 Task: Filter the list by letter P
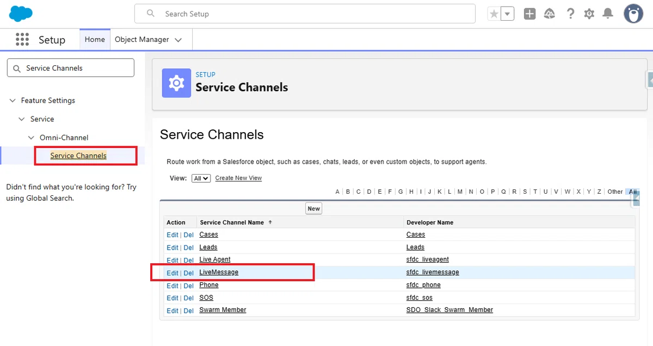tap(492, 191)
